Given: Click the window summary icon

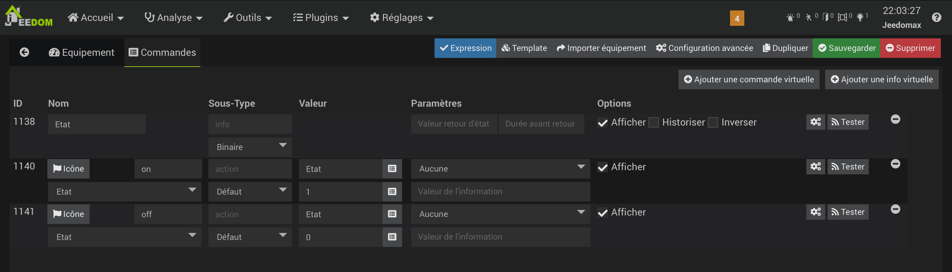Looking at the screenshot, I should (x=842, y=17).
